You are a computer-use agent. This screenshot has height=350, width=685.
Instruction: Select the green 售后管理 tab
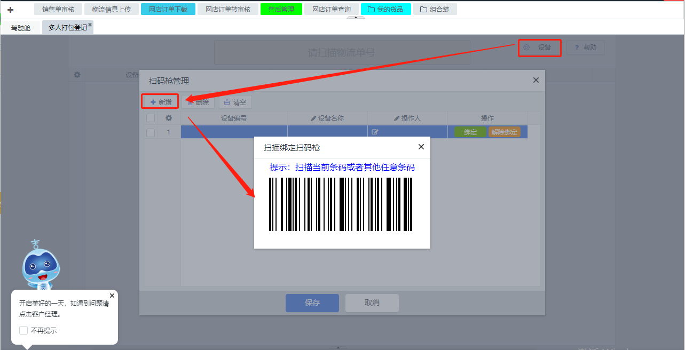pos(281,9)
